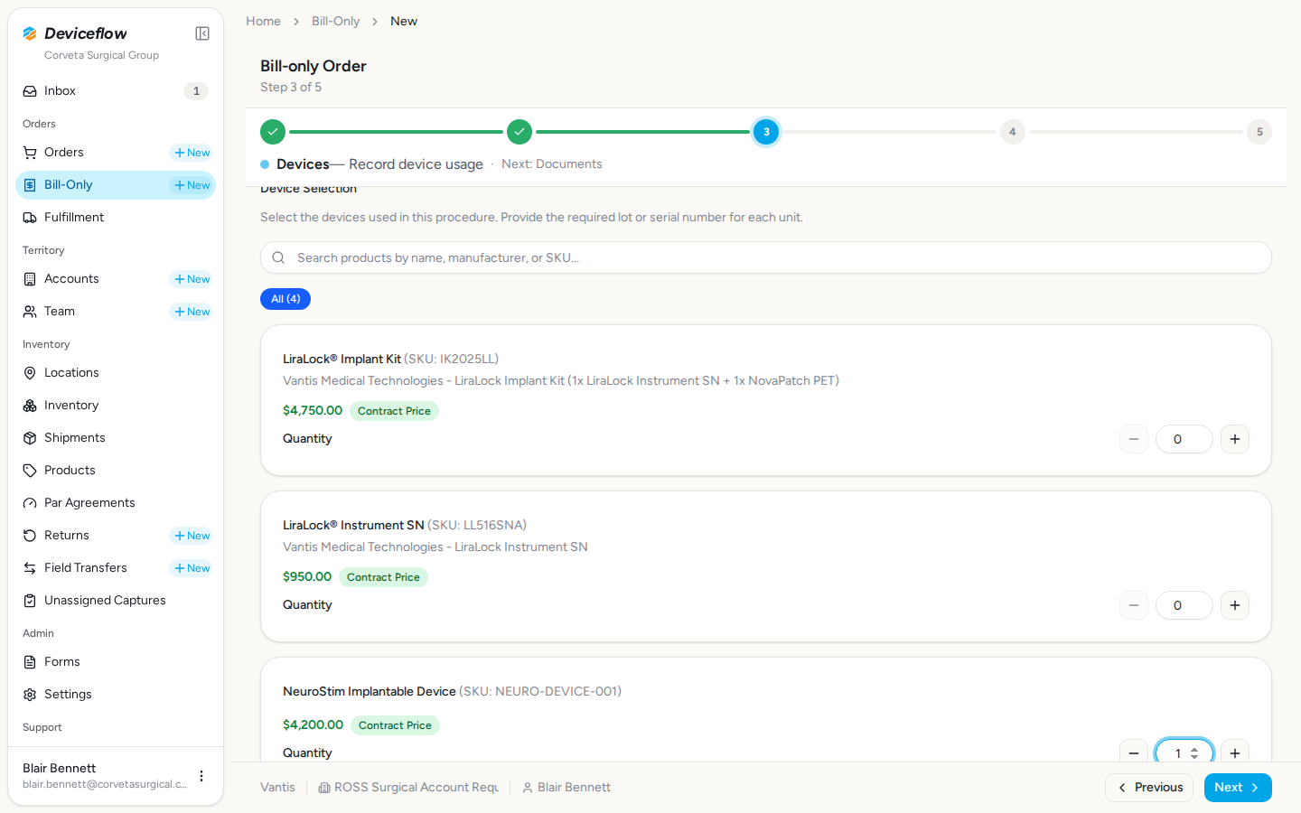Go to Bill-Only breadcrumb link
1301x813 pixels.
(335, 21)
